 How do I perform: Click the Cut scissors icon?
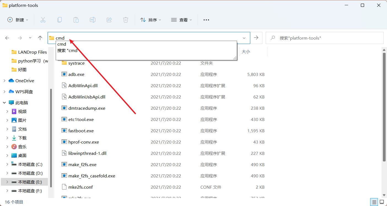[43, 20]
